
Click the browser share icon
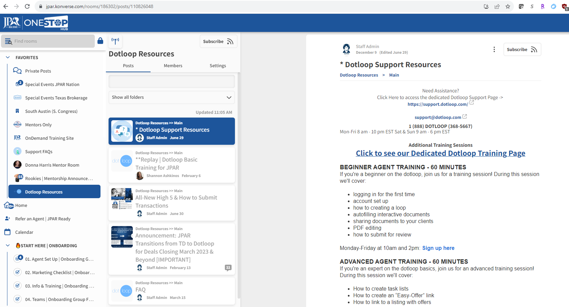[x=497, y=6]
